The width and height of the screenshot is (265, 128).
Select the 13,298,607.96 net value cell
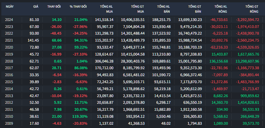(247, 61)
